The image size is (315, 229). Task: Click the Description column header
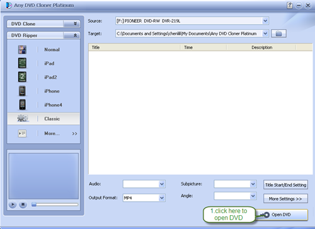coord(261,47)
